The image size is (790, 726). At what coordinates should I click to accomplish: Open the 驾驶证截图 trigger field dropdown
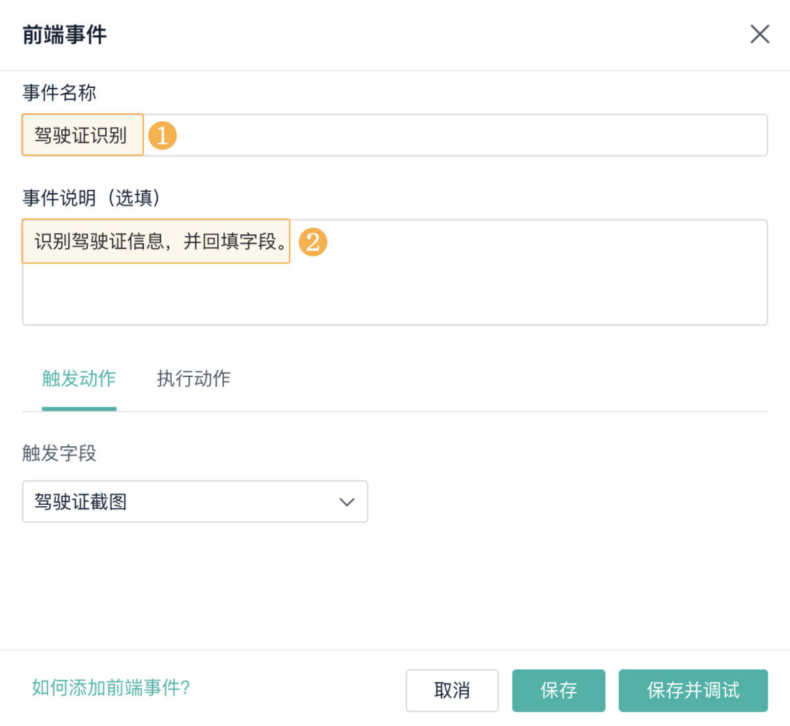[x=194, y=502]
